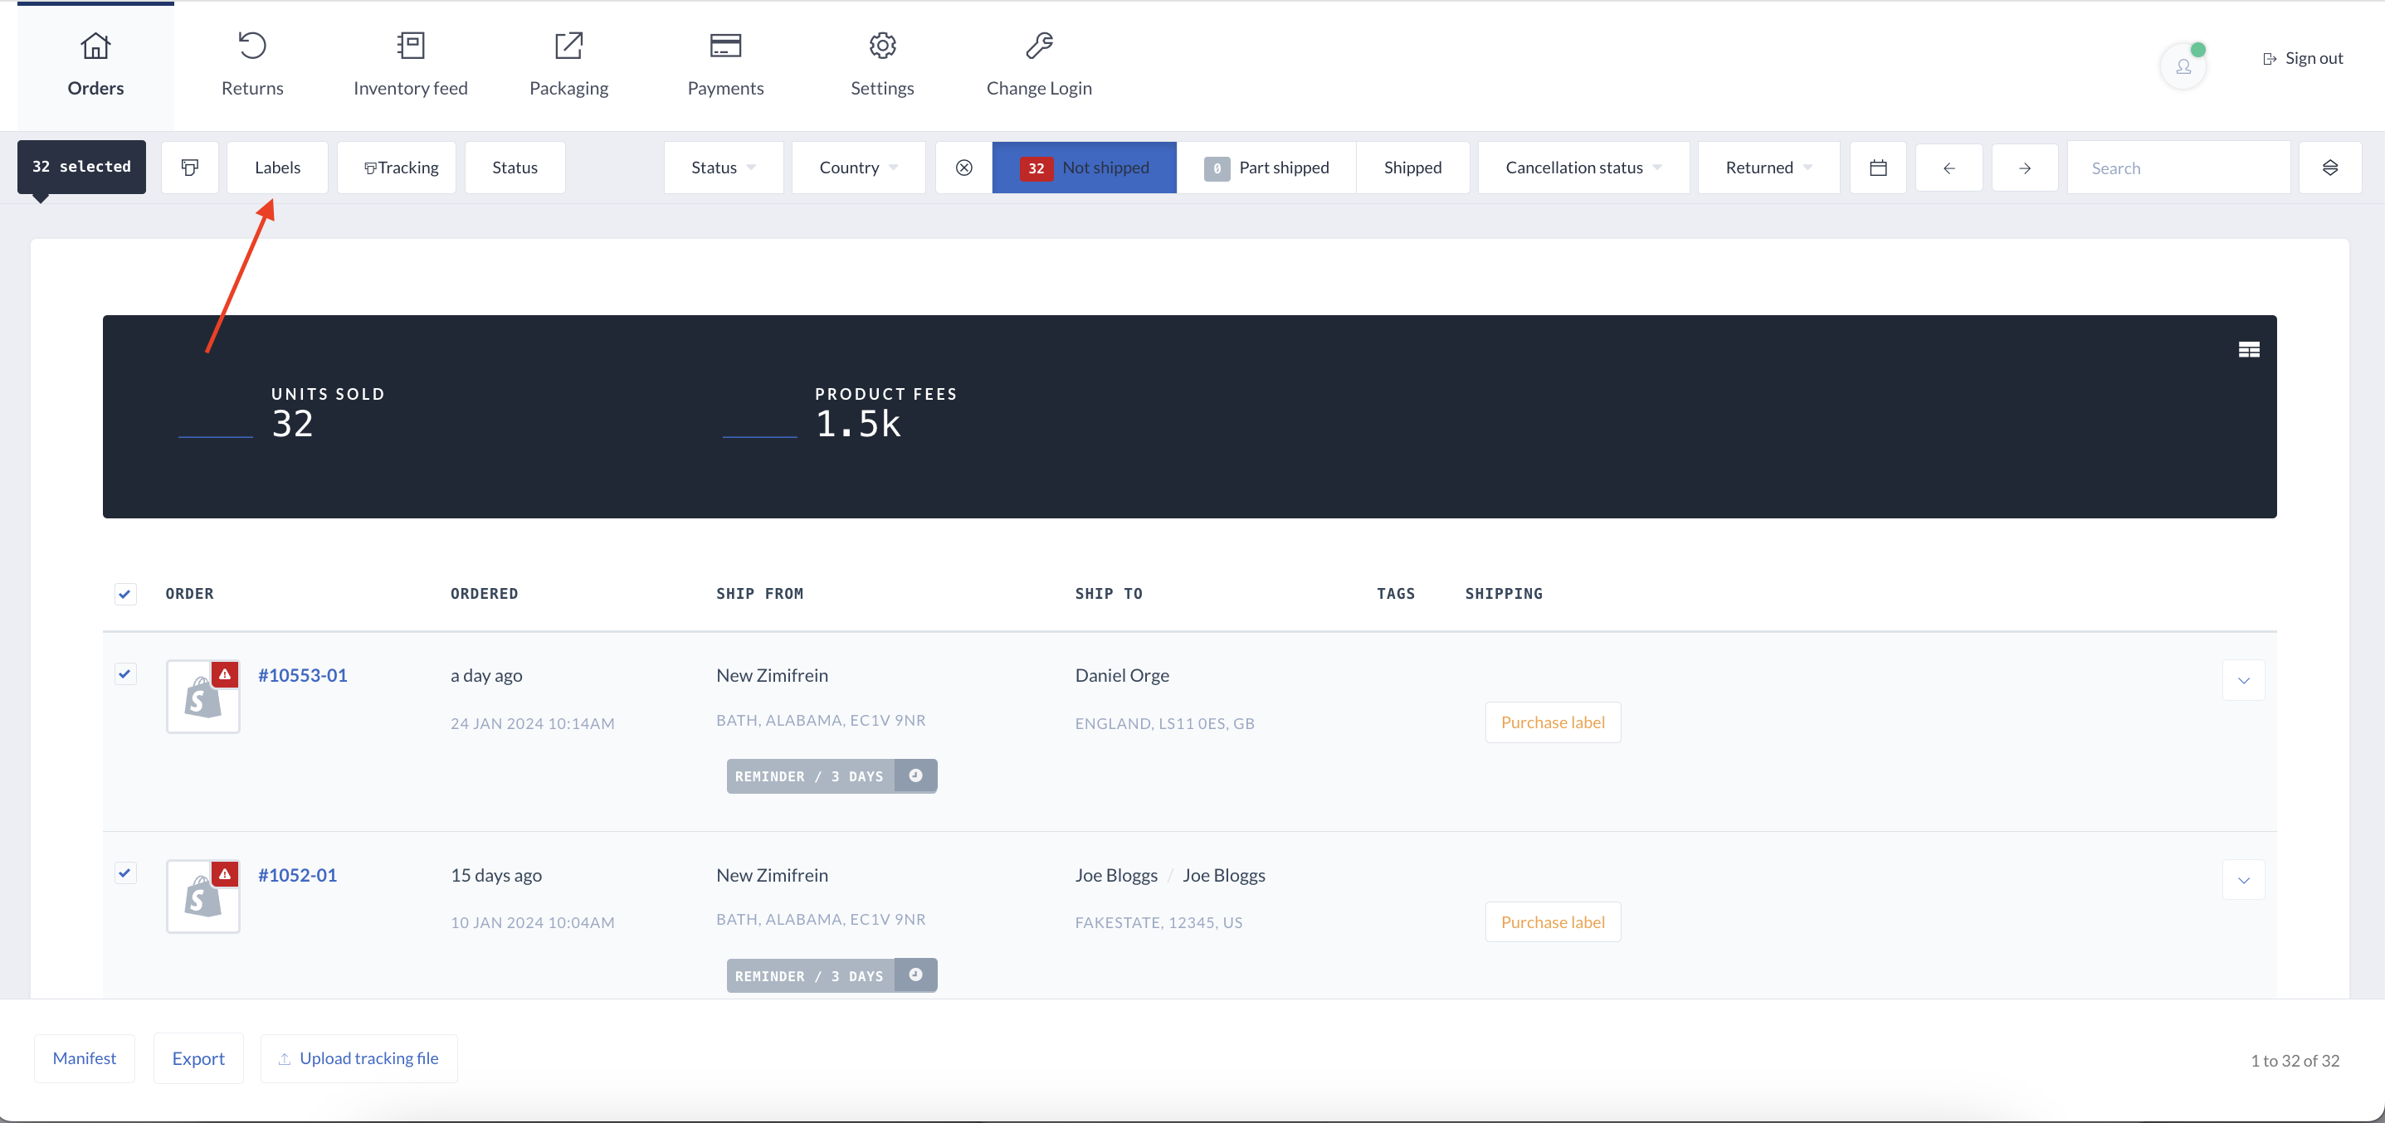Uncheck the checkbox for order #1052-01
2385x1123 pixels.
point(125,873)
